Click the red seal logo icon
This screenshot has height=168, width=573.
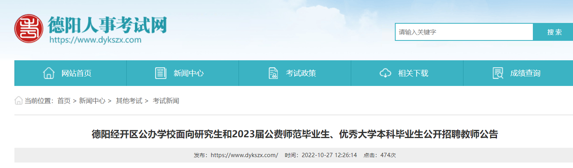(x=28, y=28)
